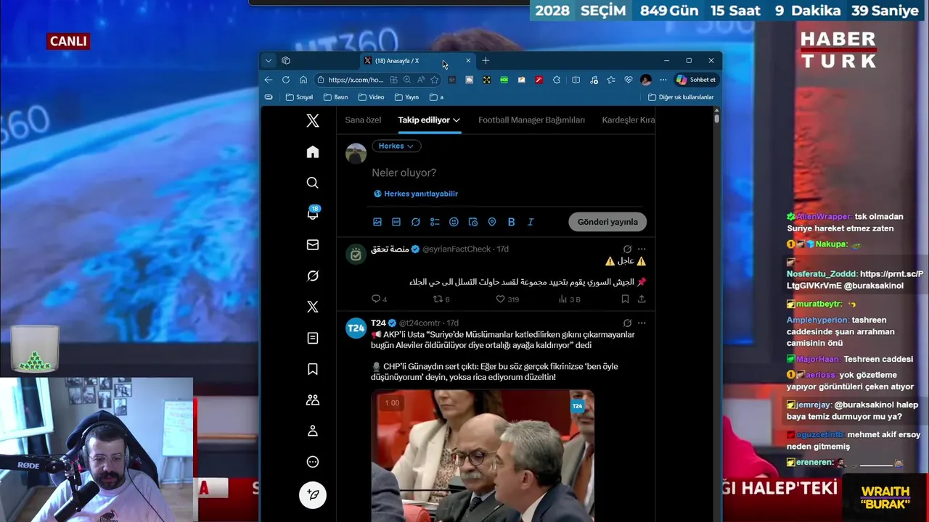
Task: Open more options on the T24 post
Action: pyautogui.click(x=642, y=323)
